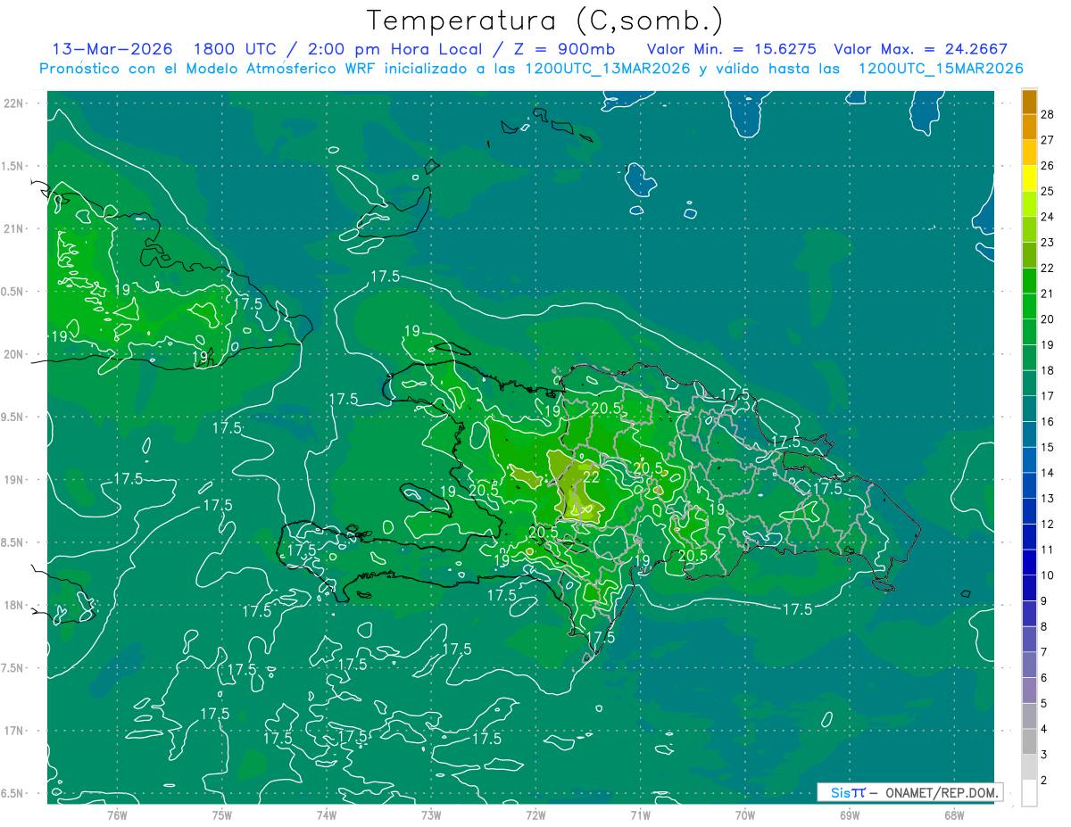The width and height of the screenshot is (1071, 827).
Task: Click the "75W" longitude label
Action: coord(222,815)
